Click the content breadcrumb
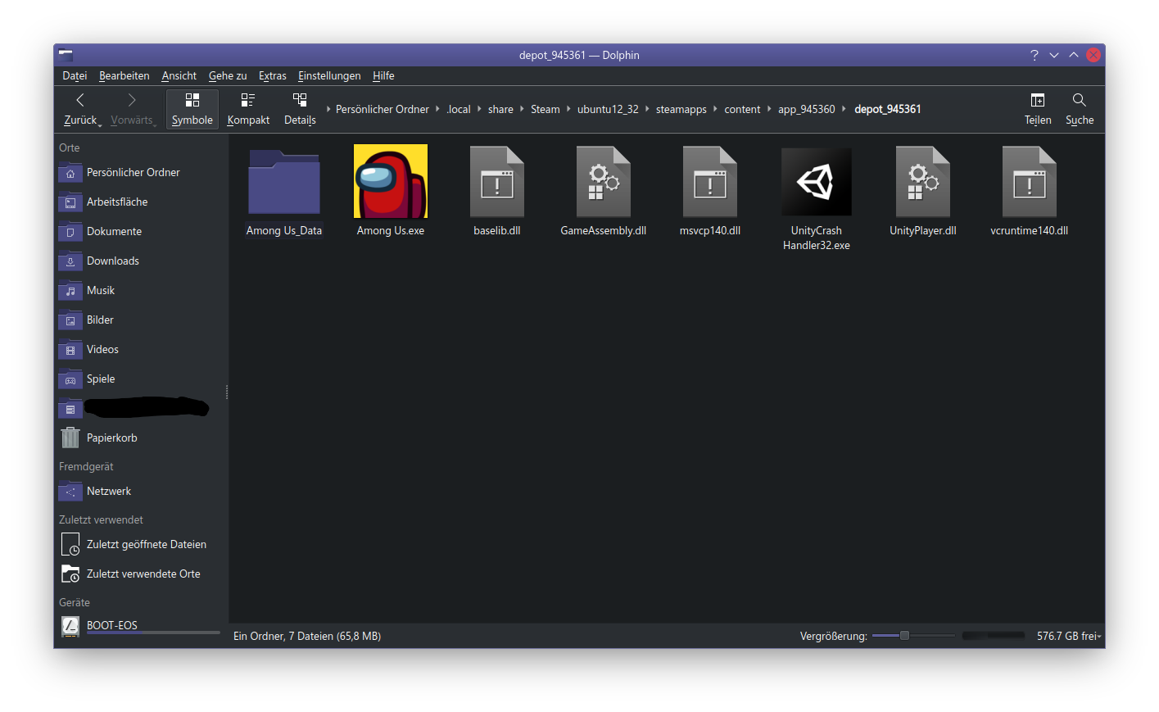Image resolution: width=1159 pixels, height=712 pixels. coord(742,109)
